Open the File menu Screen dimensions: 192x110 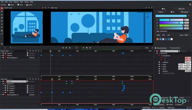pos(2,2)
